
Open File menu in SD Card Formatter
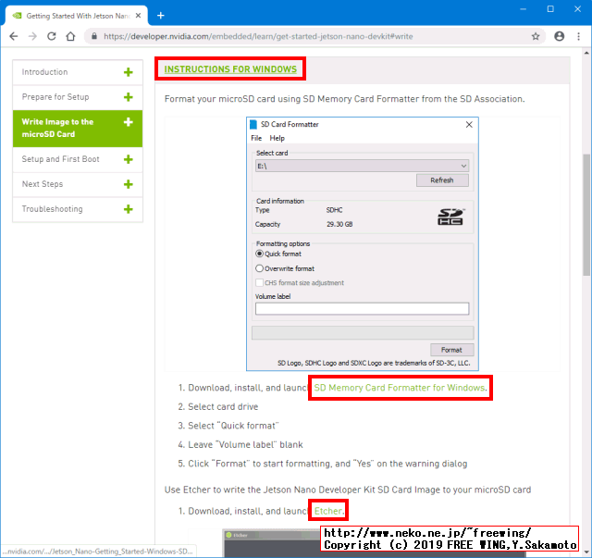click(256, 138)
